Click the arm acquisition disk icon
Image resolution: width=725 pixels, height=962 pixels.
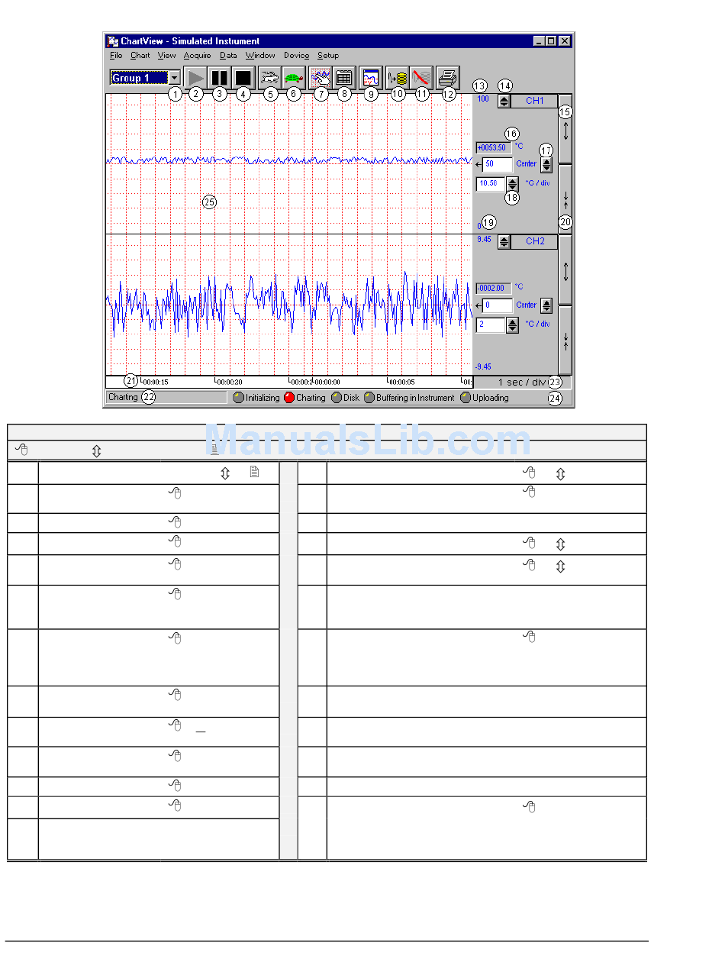click(397, 77)
